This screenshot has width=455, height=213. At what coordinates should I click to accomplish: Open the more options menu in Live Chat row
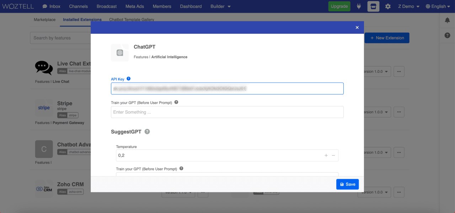(399, 71)
